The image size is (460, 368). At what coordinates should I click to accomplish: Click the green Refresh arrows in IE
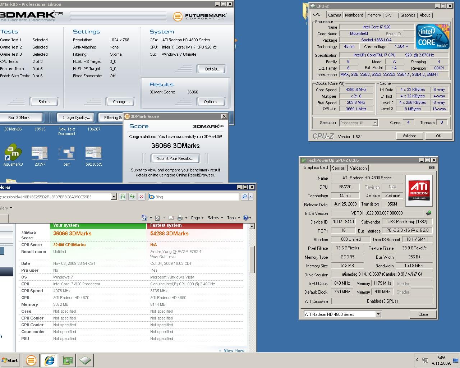tap(132, 197)
